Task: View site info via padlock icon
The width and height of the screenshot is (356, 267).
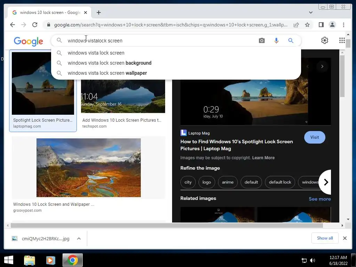Action: pyautogui.click(x=49, y=25)
